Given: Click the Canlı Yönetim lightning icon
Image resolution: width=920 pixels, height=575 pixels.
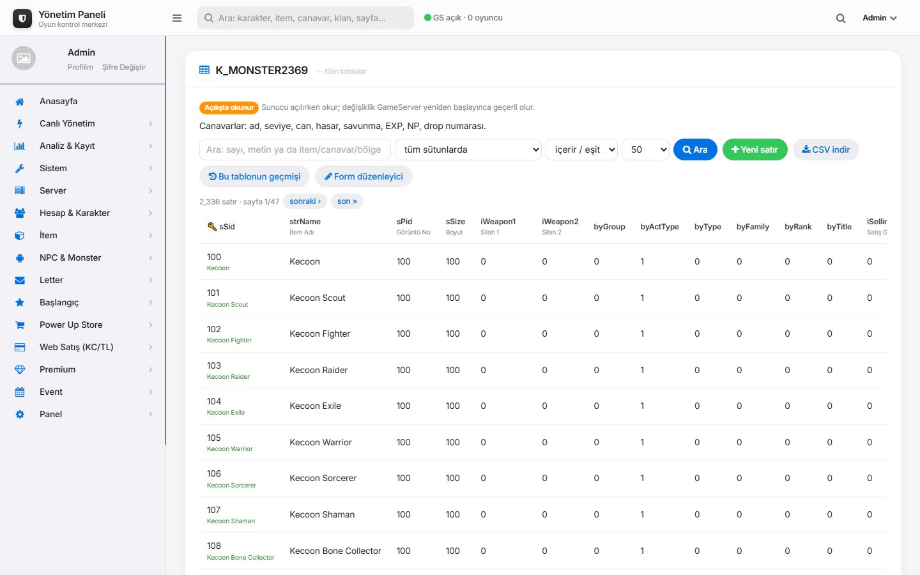Looking at the screenshot, I should coord(20,124).
